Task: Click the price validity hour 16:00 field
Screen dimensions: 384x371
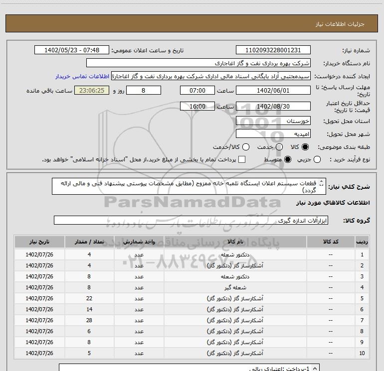Action: click(x=197, y=106)
